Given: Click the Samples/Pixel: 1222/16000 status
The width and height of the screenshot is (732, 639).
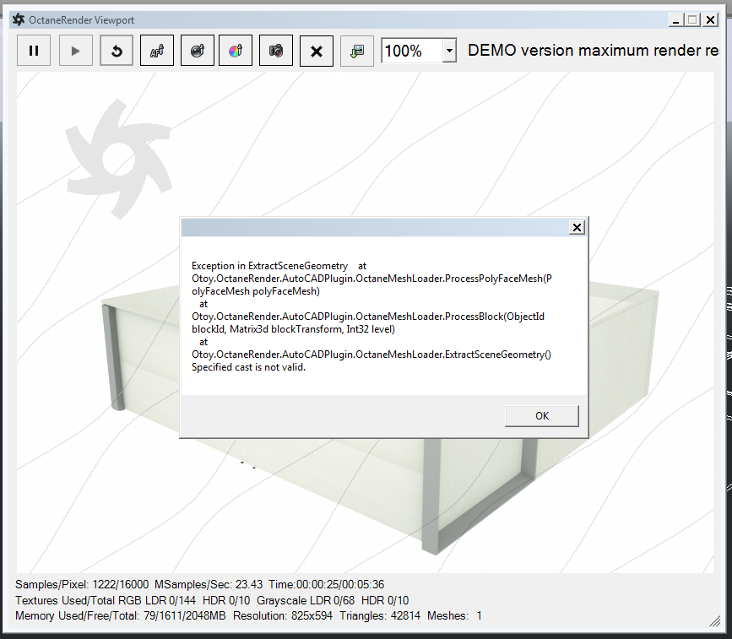Looking at the screenshot, I should click(x=82, y=584).
